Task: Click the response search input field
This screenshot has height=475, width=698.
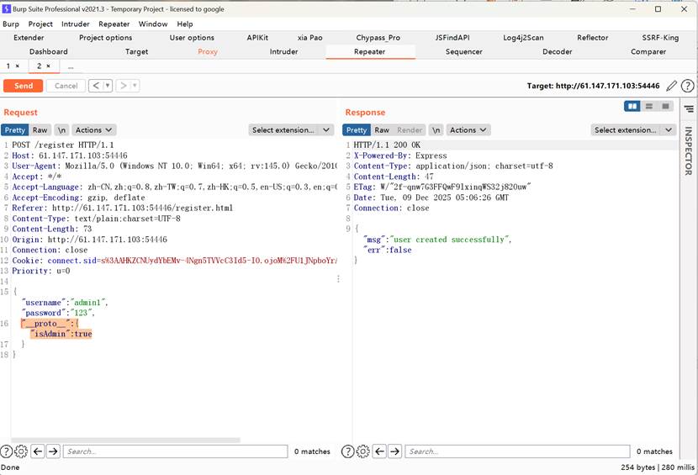Action: pyautogui.click(x=517, y=451)
